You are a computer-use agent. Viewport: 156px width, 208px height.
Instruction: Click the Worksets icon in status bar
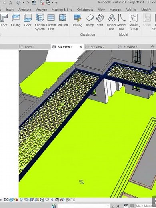54,206
